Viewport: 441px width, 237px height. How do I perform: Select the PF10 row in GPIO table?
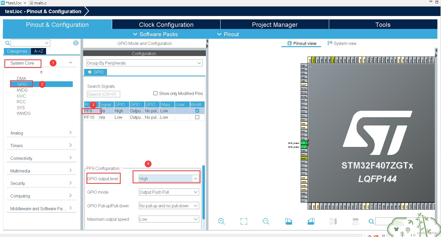(x=144, y=117)
